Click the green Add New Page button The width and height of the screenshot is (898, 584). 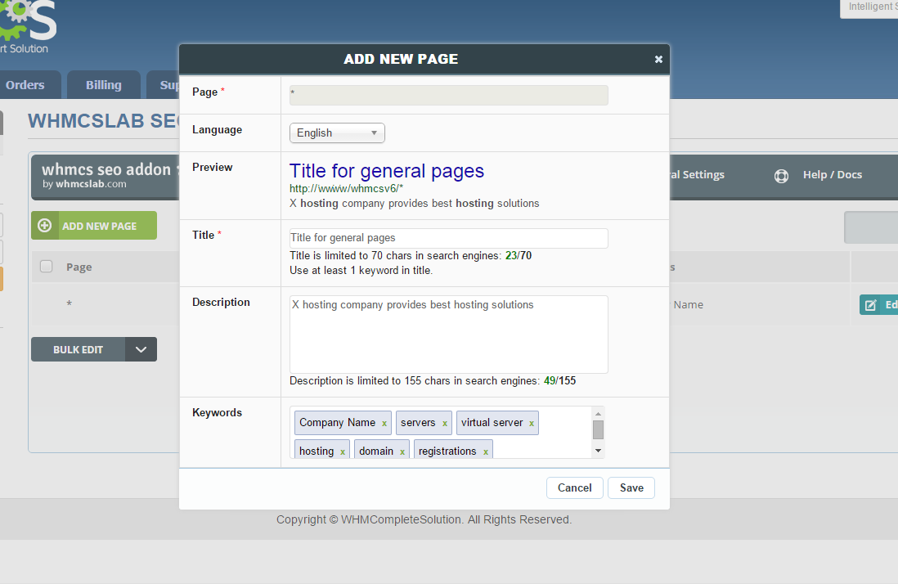click(x=94, y=226)
